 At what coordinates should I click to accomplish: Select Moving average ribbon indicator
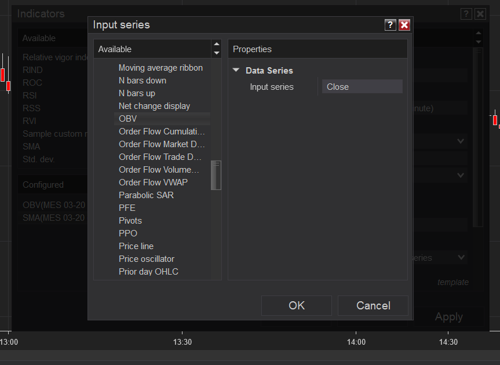pyautogui.click(x=160, y=68)
